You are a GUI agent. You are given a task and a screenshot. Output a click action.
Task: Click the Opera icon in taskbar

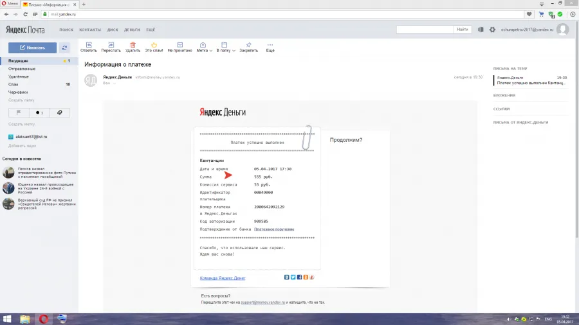click(44, 319)
